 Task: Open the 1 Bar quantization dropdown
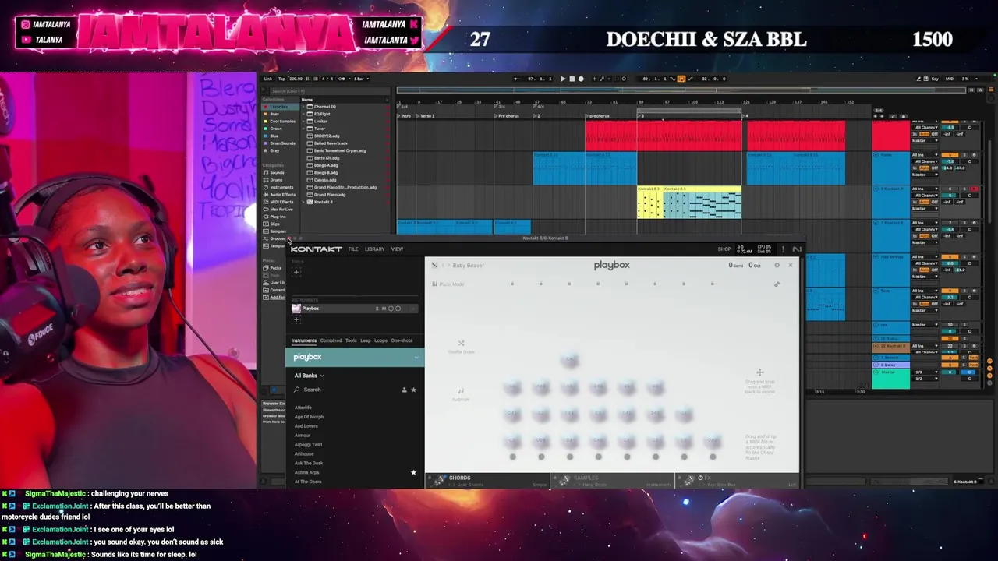point(359,79)
